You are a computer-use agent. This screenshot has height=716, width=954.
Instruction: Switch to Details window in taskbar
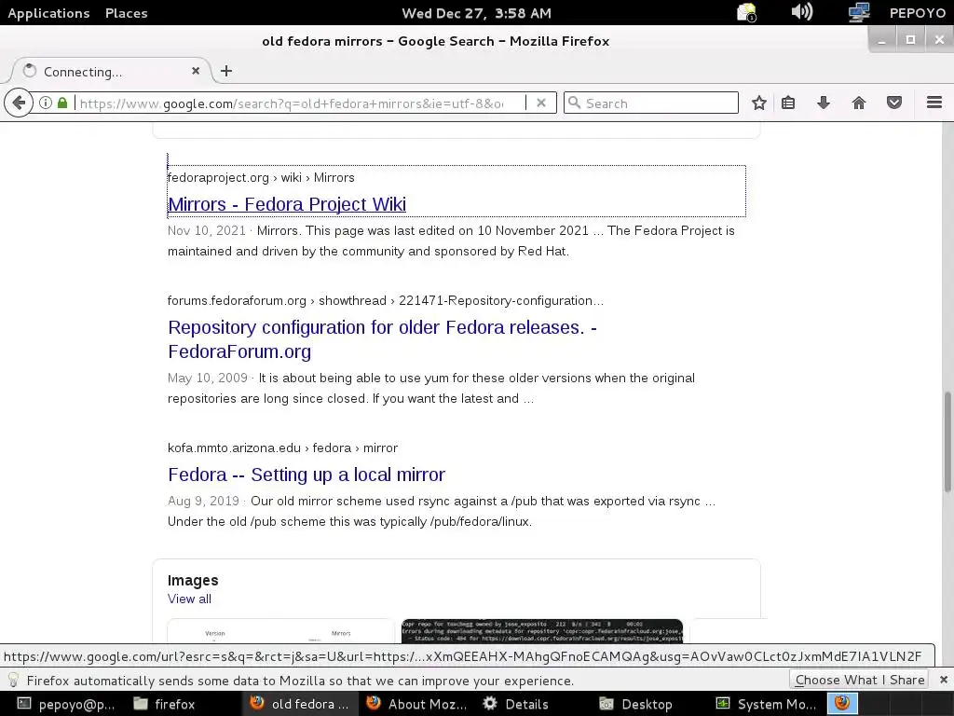tap(516, 704)
